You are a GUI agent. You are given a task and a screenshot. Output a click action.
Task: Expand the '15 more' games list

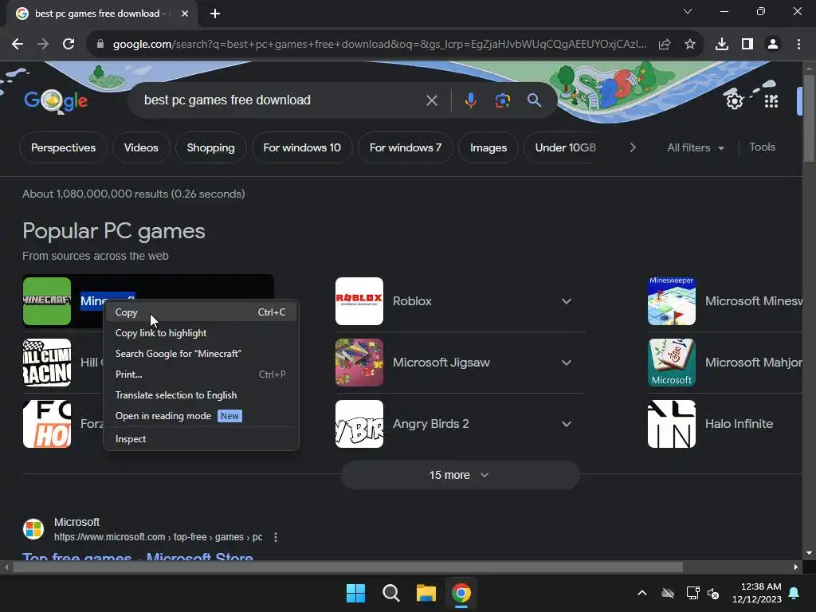tap(460, 475)
